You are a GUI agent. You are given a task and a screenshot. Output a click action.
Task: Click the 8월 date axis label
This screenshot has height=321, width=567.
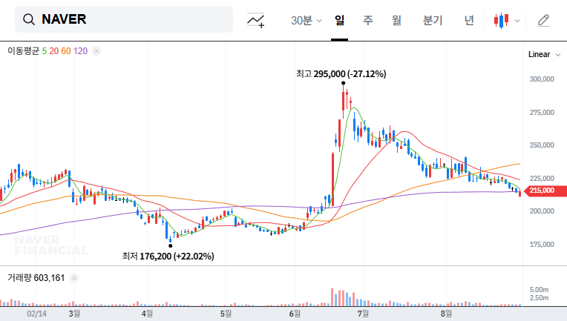tap(446, 314)
